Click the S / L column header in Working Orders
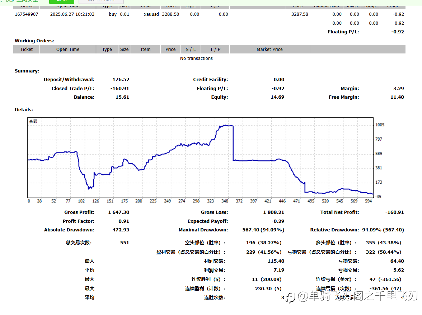Image resolution: width=422 pixels, height=315 pixels. [x=191, y=49]
